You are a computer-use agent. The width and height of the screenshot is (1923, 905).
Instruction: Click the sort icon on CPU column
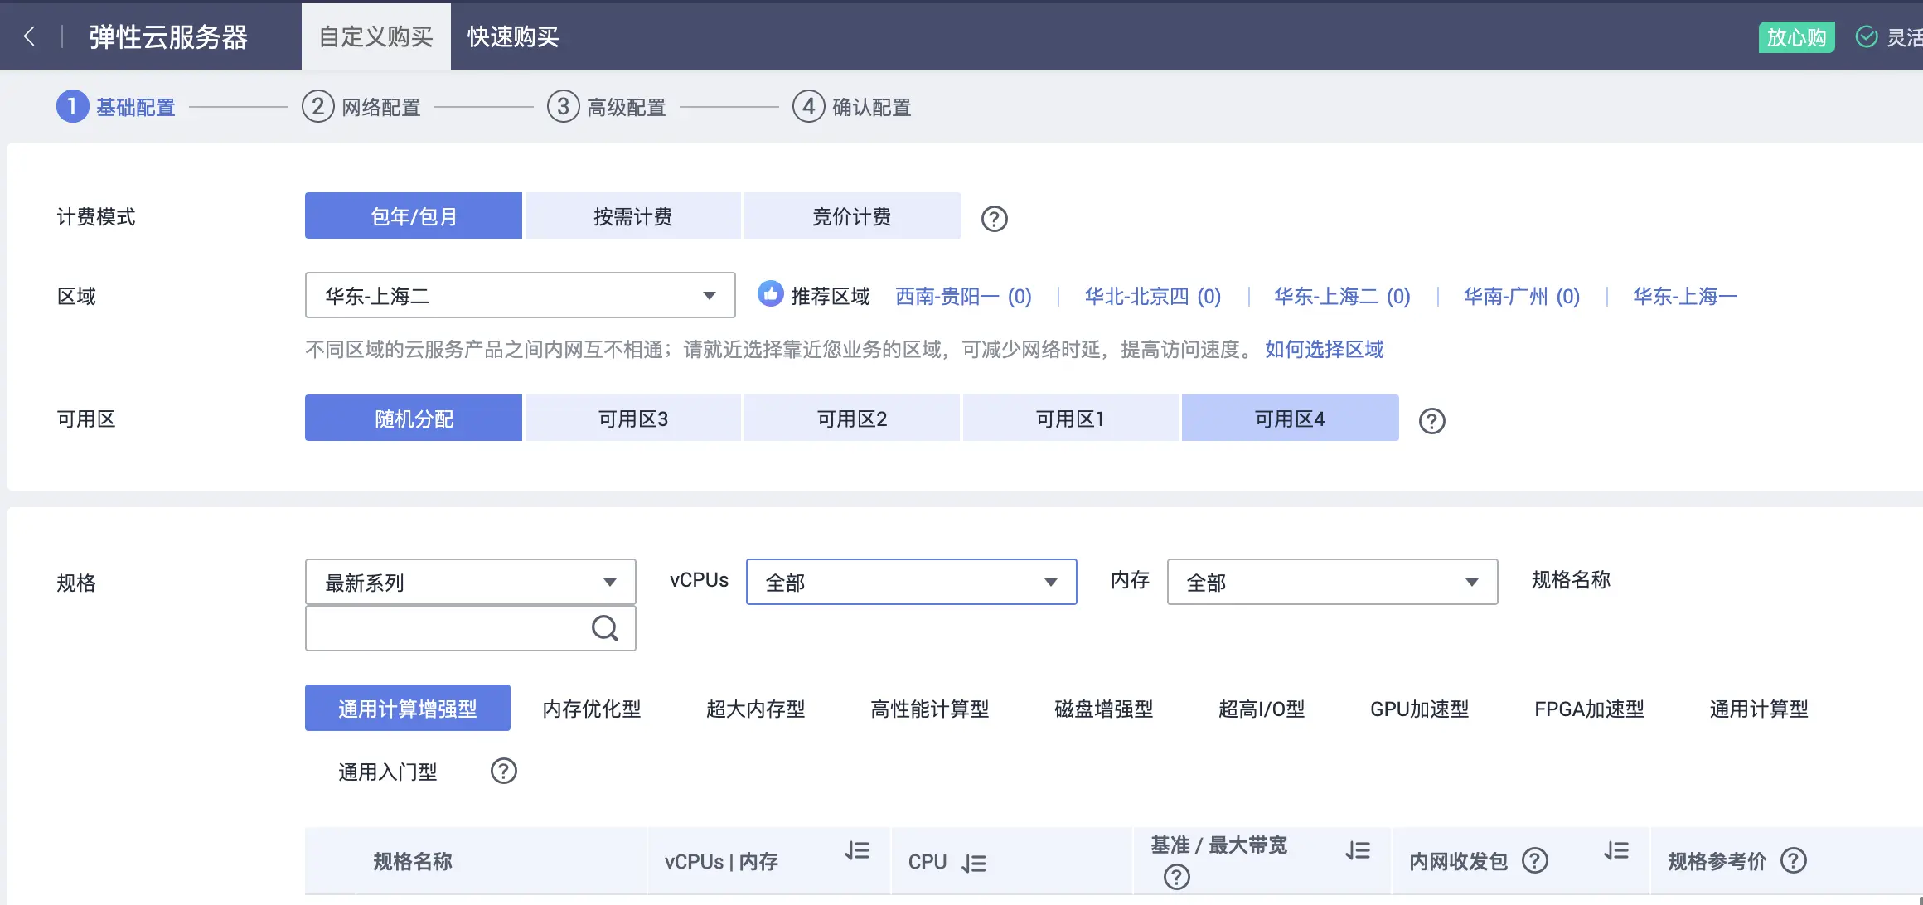tap(975, 863)
